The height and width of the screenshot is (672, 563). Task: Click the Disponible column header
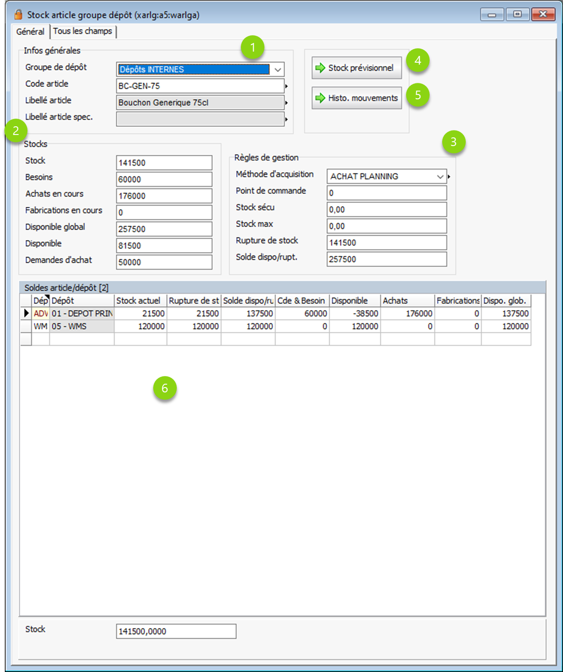pos(354,300)
